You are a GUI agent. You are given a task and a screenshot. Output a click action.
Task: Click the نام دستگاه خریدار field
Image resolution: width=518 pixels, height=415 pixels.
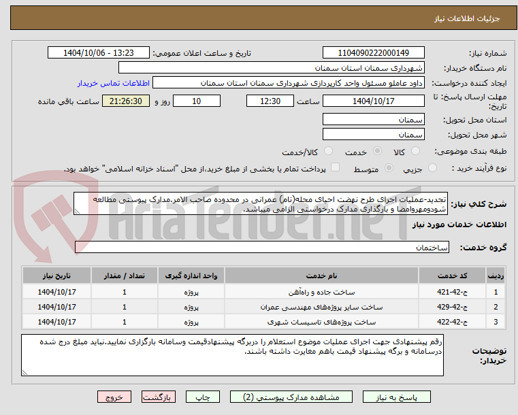click(271, 68)
